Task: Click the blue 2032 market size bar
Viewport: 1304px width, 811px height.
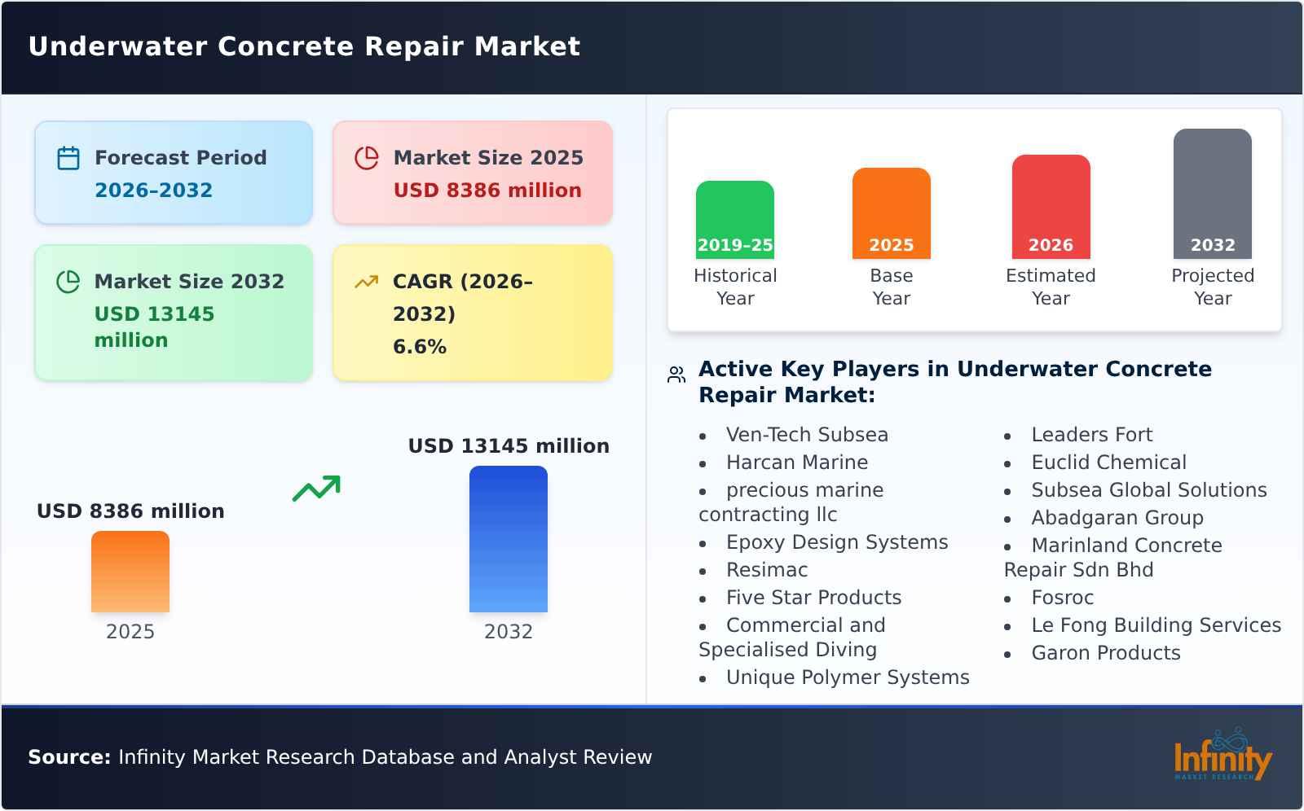Action: [x=509, y=539]
